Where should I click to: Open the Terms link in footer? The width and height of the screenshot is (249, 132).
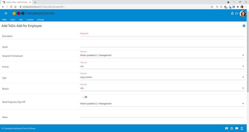pos(25,128)
